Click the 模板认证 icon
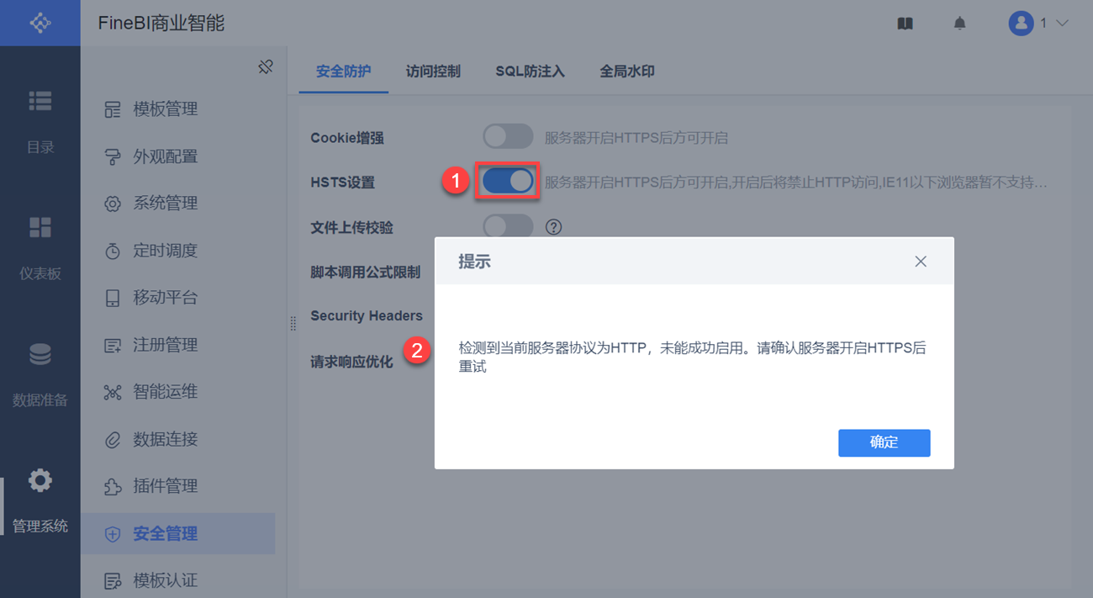Screen dimensions: 1093x598 tap(112, 581)
